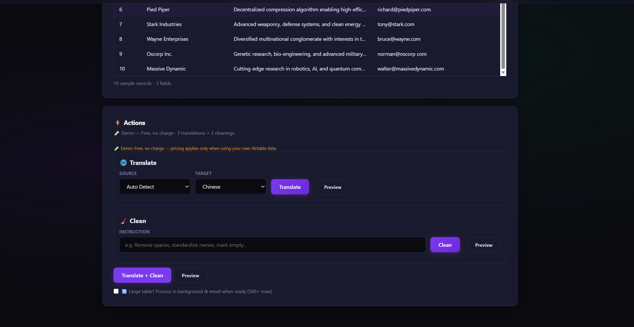
Task: Click the walter@massivedynamic.com email cell
Action: (411, 69)
